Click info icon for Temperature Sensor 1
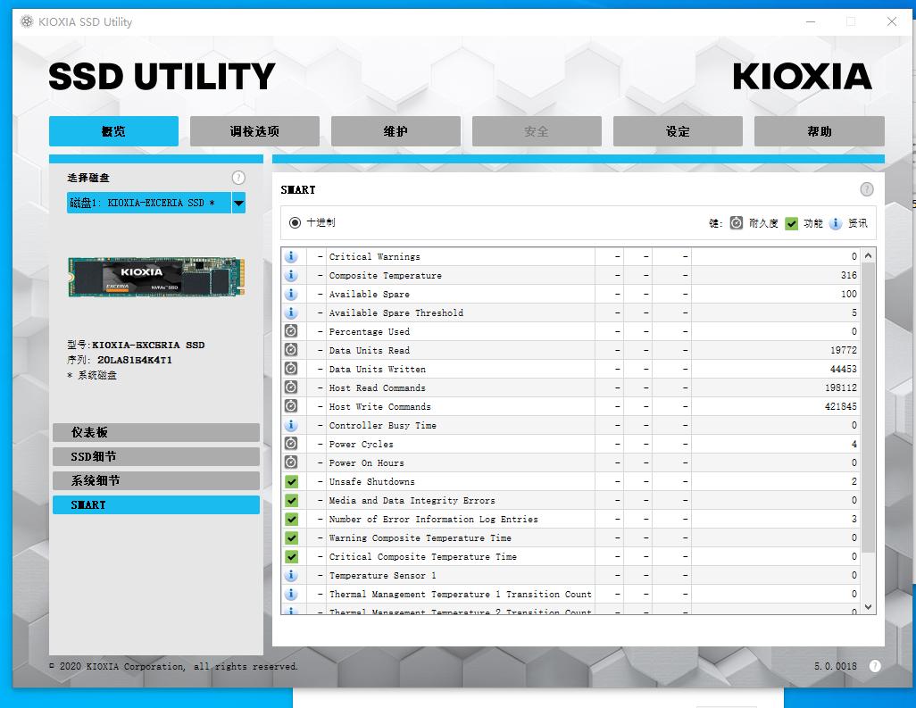Screen dimensions: 916x708 [x=291, y=575]
